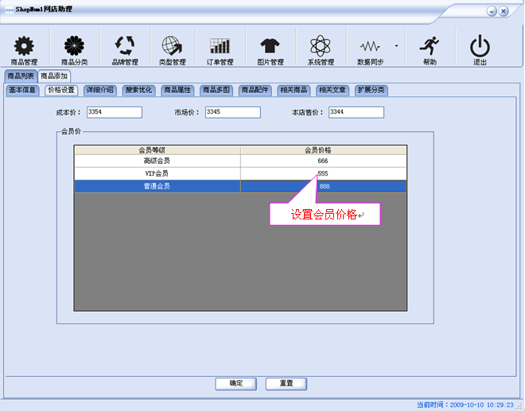This screenshot has width=525, height=411.
Task: Click the 商品分类 flower icon
Action: (74, 46)
